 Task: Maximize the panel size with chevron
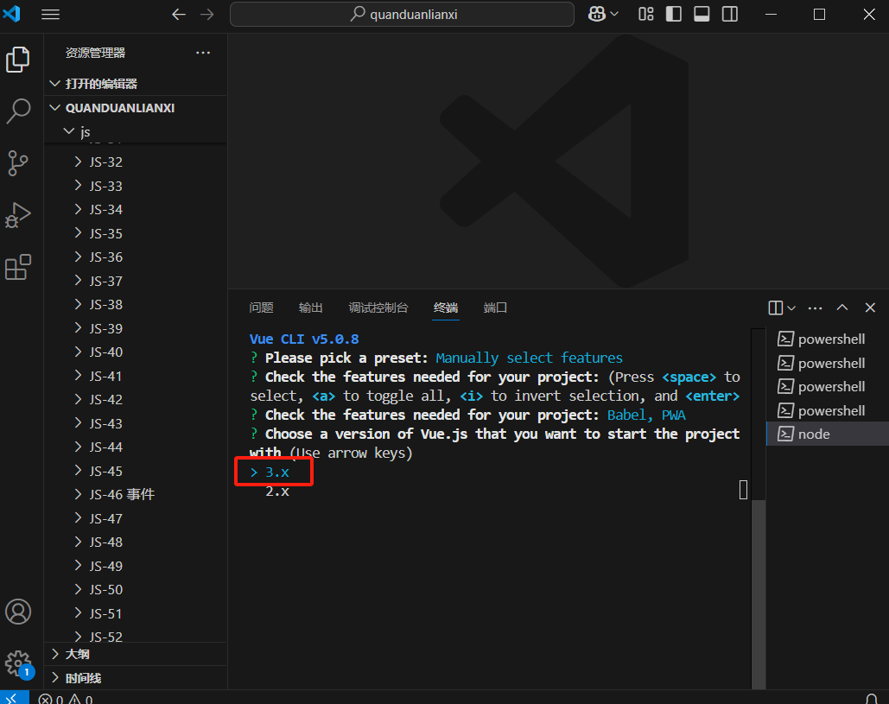[x=842, y=308]
